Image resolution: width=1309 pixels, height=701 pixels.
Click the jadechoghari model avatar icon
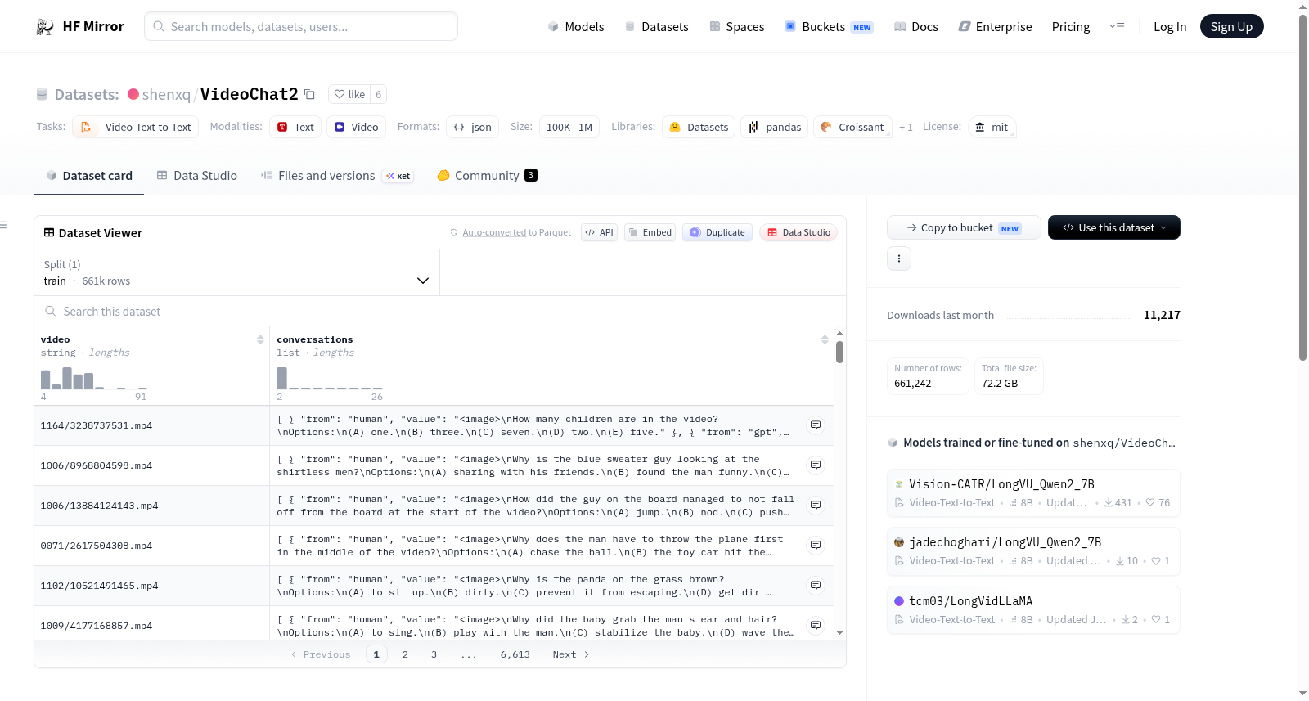tap(899, 542)
